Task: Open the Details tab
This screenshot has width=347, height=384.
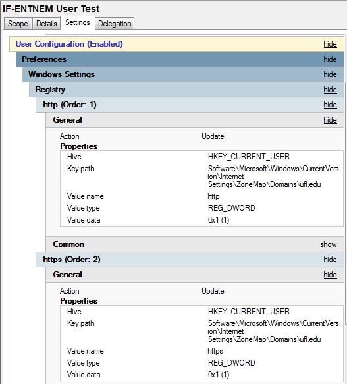Action: click(x=46, y=24)
